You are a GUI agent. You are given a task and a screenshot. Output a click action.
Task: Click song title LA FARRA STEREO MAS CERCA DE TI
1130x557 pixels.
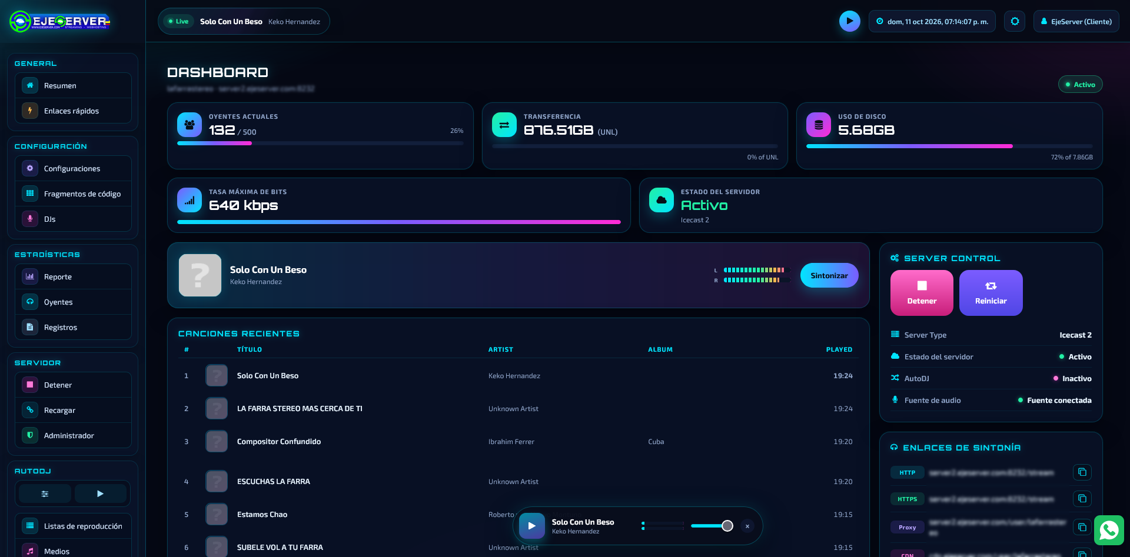[300, 409]
